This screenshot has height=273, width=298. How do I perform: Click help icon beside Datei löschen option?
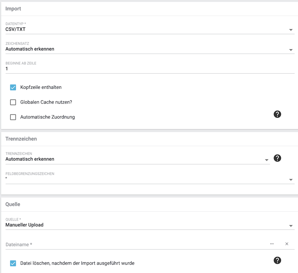[277, 260]
